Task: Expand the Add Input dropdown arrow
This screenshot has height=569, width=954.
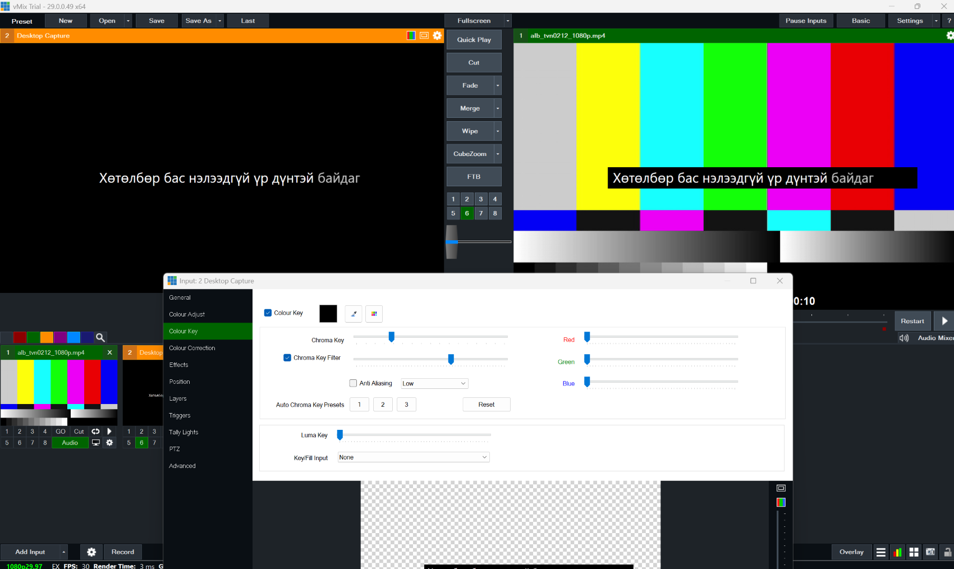Action: (x=63, y=552)
